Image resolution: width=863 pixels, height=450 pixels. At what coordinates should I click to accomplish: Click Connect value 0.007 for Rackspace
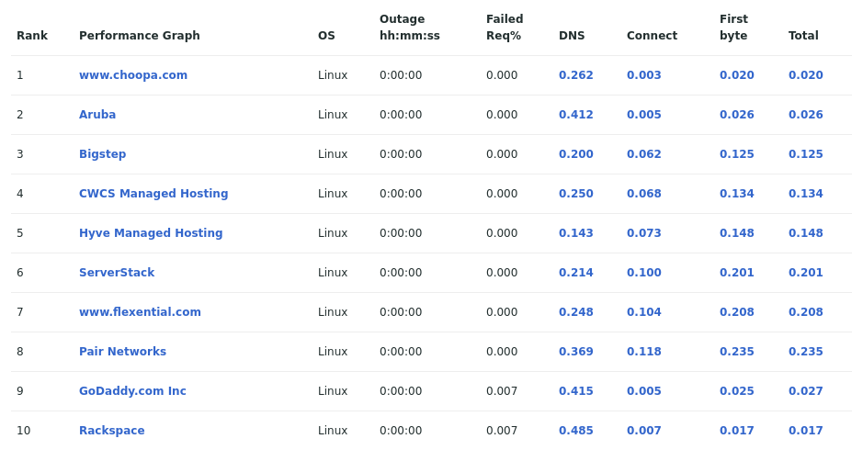644,431
